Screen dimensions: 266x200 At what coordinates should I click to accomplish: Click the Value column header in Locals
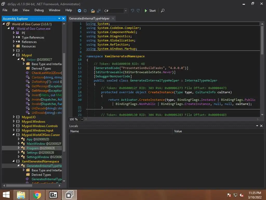(x=178, y=131)
